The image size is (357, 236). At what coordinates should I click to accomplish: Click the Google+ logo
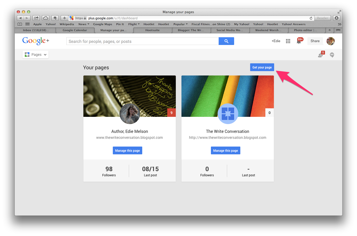tap(36, 41)
